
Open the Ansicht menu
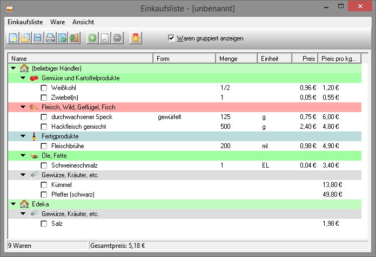click(83, 22)
